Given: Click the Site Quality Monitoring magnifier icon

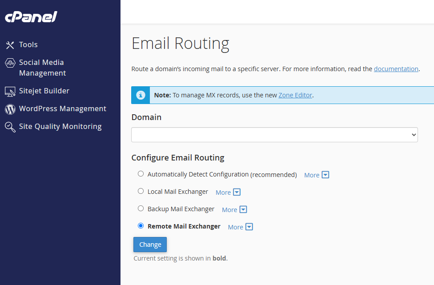Looking at the screenshot, I should point(9,126).
